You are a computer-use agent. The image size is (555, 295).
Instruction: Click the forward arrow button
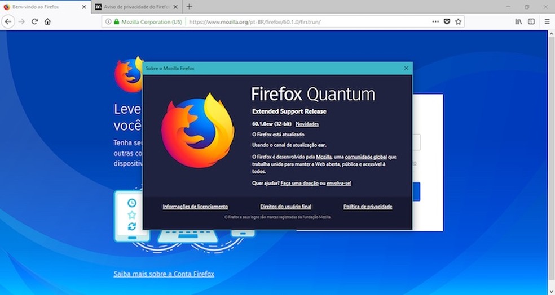(x=21, y=21)
